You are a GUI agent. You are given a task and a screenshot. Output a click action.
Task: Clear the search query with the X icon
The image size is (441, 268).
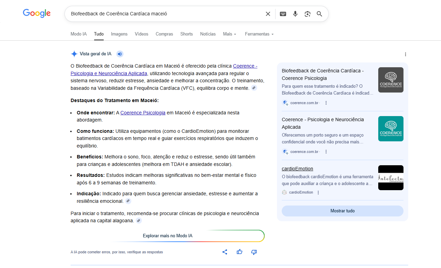tap(268, 14)
